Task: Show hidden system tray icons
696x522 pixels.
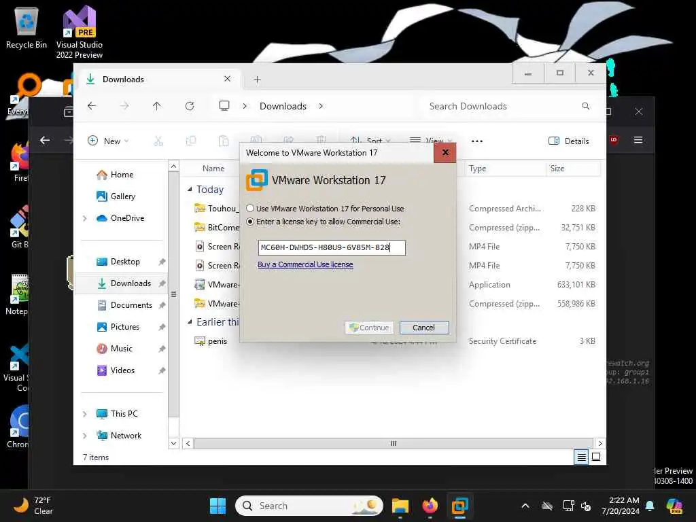Action: [525, 506]
